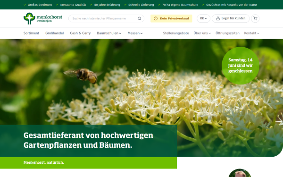Viewport: 283px width, 177px height.
Task: Click the green Samstag 14 Juni closure badge
Action: pyautogui.click(x=241, y=66)
